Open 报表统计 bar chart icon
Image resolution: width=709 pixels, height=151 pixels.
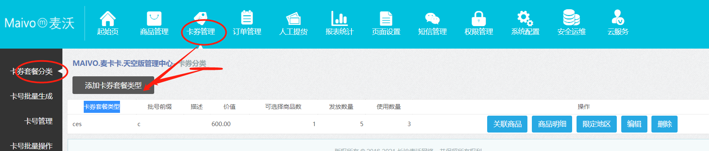[x=339, y=18]
